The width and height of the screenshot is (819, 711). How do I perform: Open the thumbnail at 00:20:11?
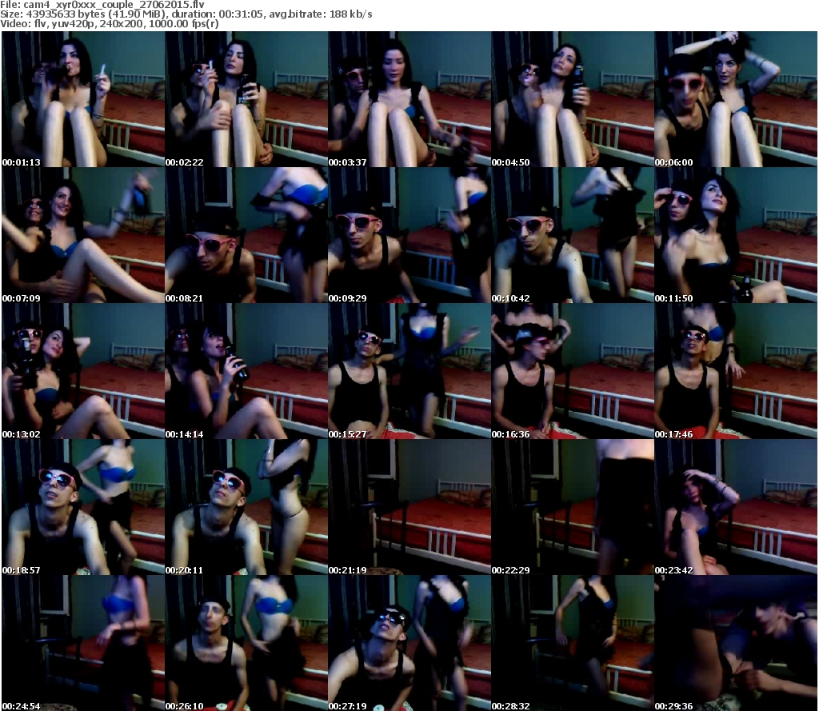point(246,507)
